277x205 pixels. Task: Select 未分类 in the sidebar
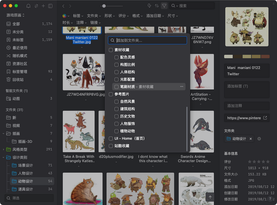pyautogui.click(x=29, y=32)
